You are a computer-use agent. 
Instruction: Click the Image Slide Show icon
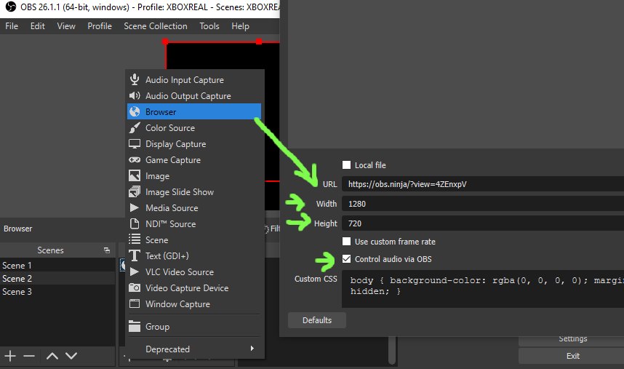(135, 192)
